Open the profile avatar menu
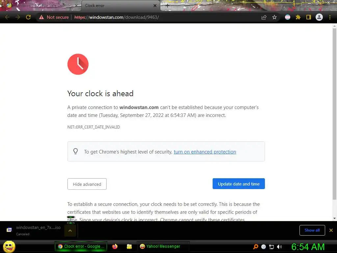Screen dimensions: 337x253 [319, 17]
